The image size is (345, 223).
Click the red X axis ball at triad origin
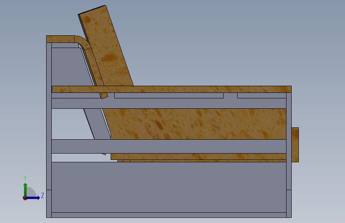coord(25,198)
